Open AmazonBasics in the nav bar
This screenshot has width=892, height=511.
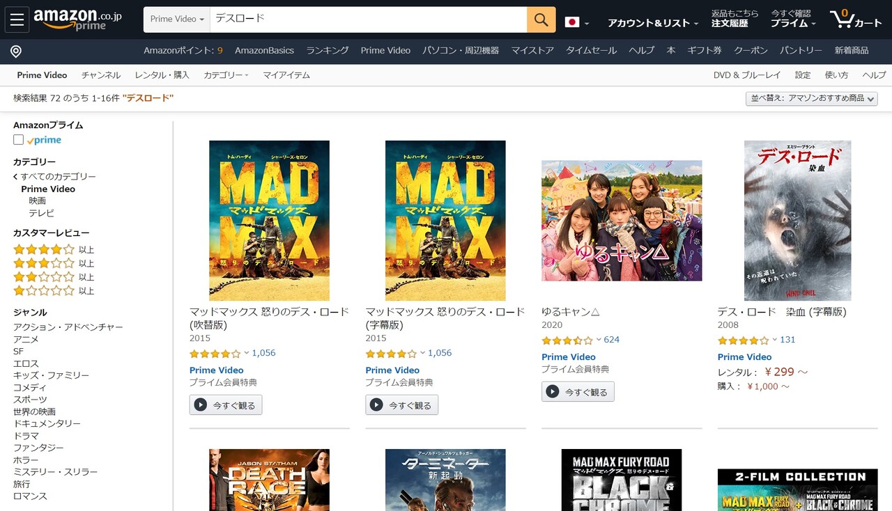264,50
